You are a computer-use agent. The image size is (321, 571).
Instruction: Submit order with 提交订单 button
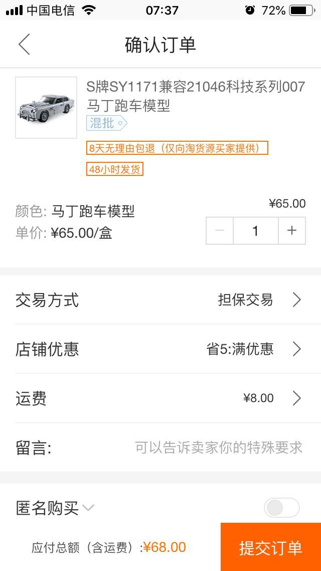(x=271, y=547)
